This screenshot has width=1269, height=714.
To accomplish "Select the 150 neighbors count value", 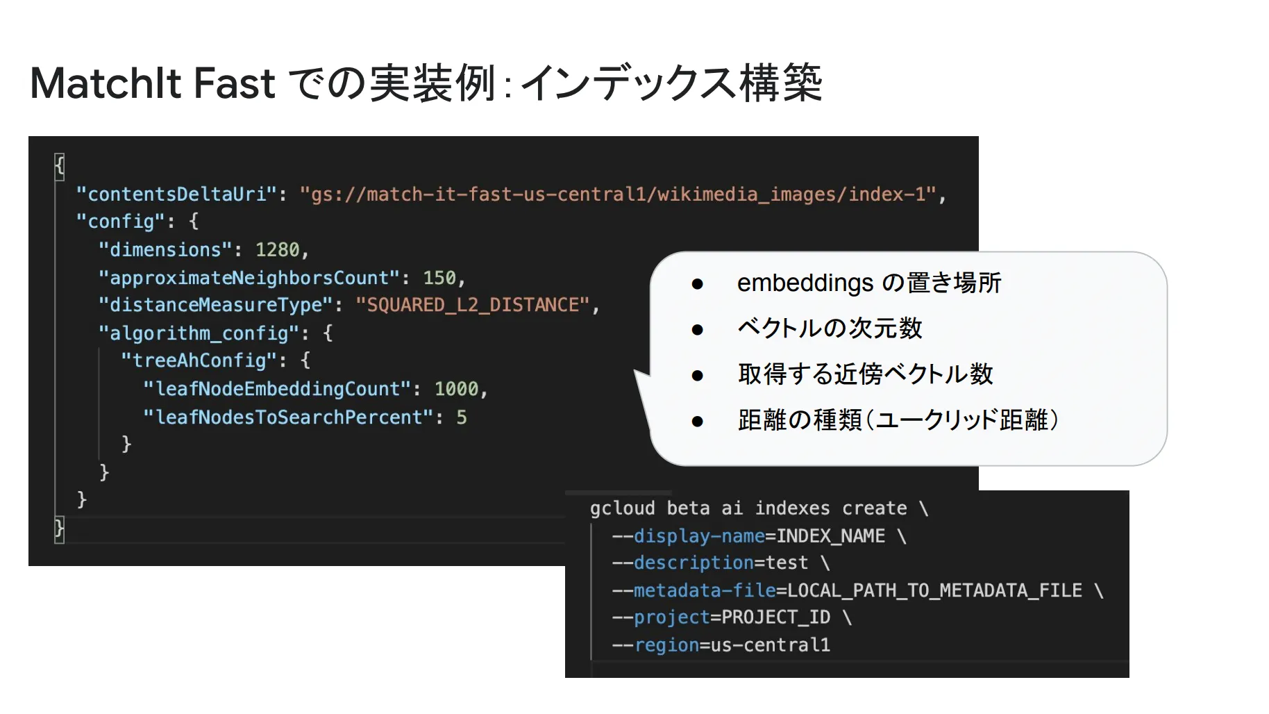I will click(x=439, y=278).
